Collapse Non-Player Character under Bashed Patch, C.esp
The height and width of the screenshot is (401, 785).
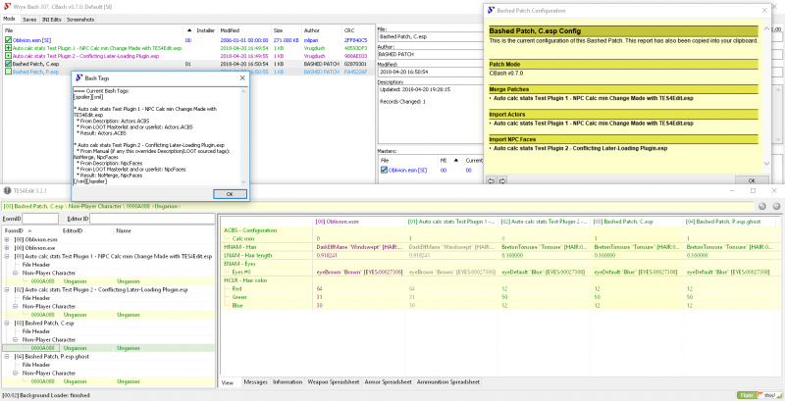(16, 339)
